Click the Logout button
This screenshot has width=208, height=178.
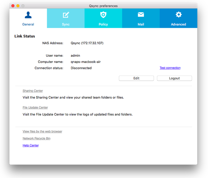coord(174,78)
